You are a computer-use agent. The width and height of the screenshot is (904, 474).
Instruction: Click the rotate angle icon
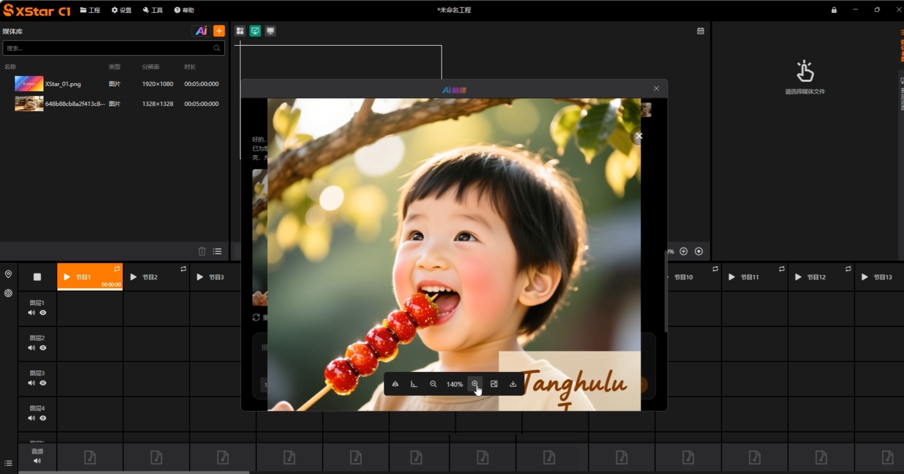tap(414, 384)
